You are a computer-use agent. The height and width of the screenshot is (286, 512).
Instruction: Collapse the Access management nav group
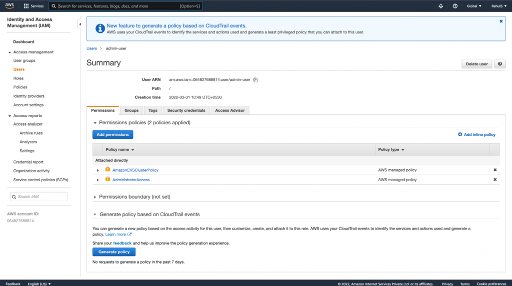9,52
